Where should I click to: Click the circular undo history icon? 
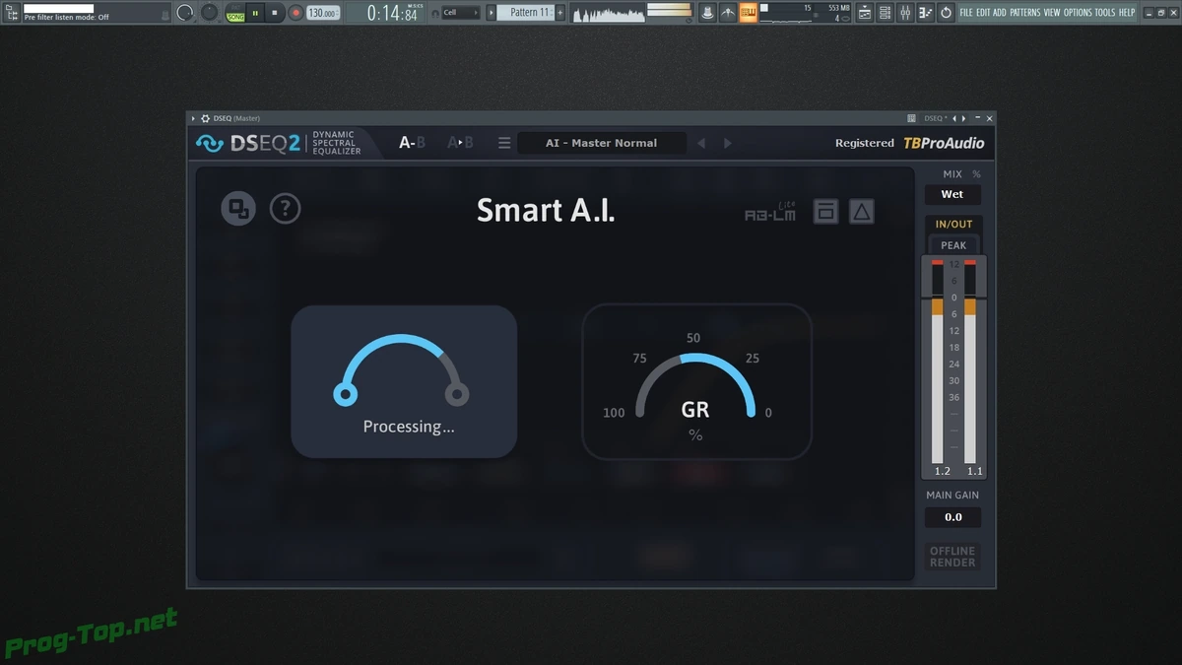(x=946, y=13)
